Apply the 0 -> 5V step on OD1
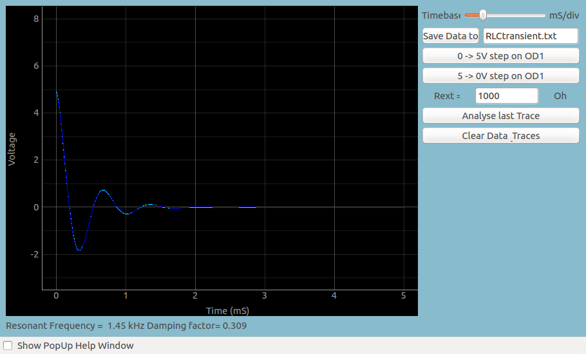 [x=500, y=56]
